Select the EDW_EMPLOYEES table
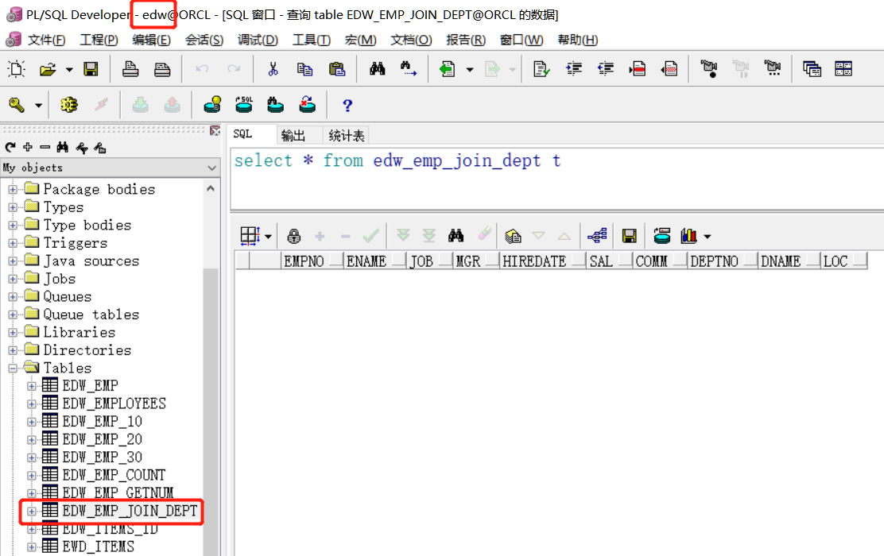884x556 pixels. (114, 403)
